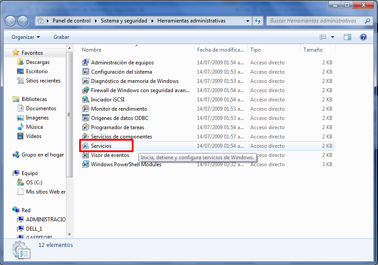The width and height of the screenshot is (378, 265).
Task: Click the Refresh button next to address bar
Action: (258, 21)
